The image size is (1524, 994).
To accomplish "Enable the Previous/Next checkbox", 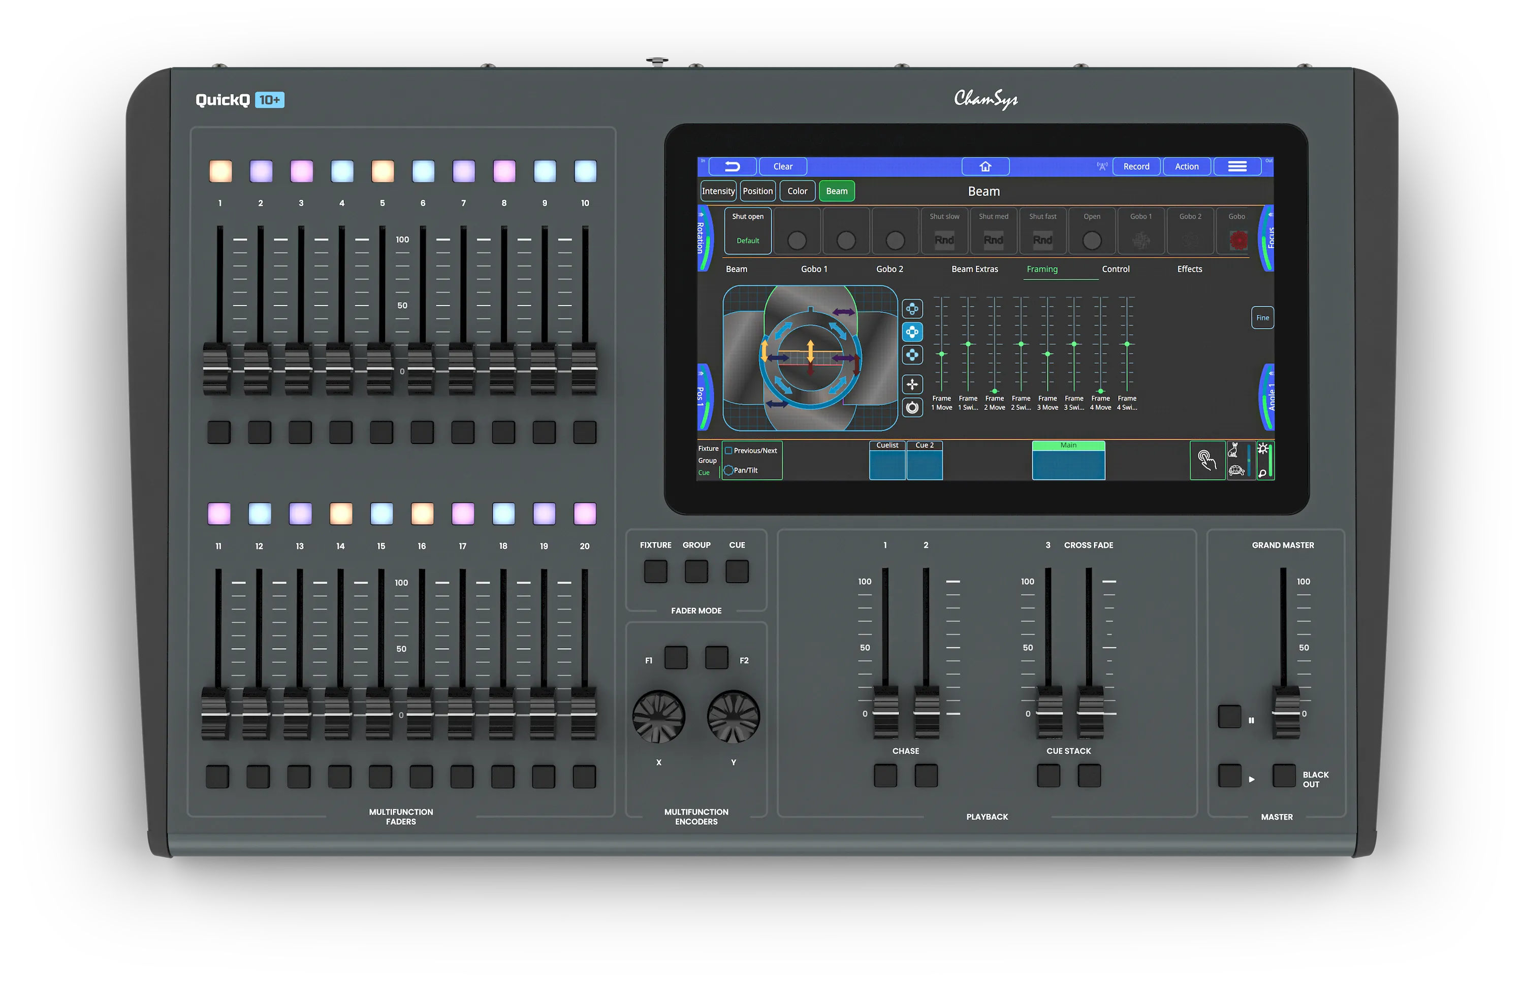I will [x=728, y=451].
